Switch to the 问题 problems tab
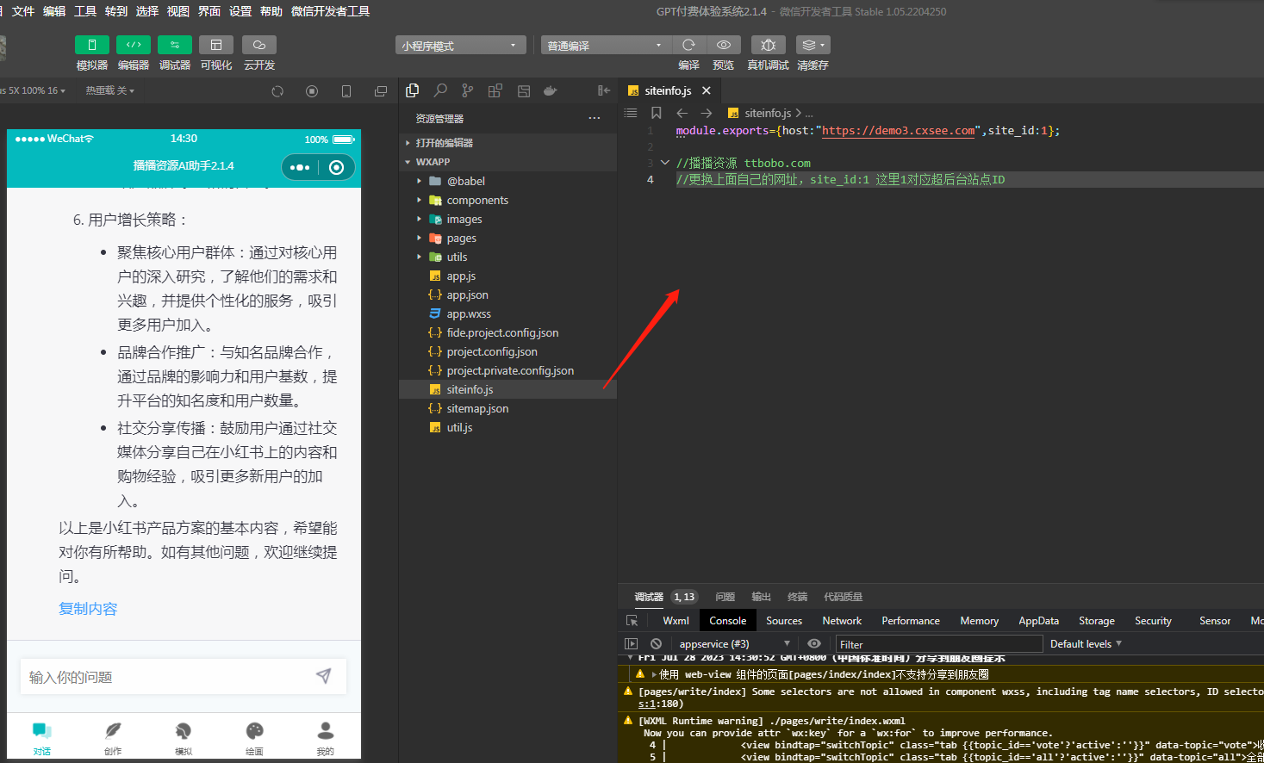Viewport: 1264px width, 763px height. tap(725, 597)
